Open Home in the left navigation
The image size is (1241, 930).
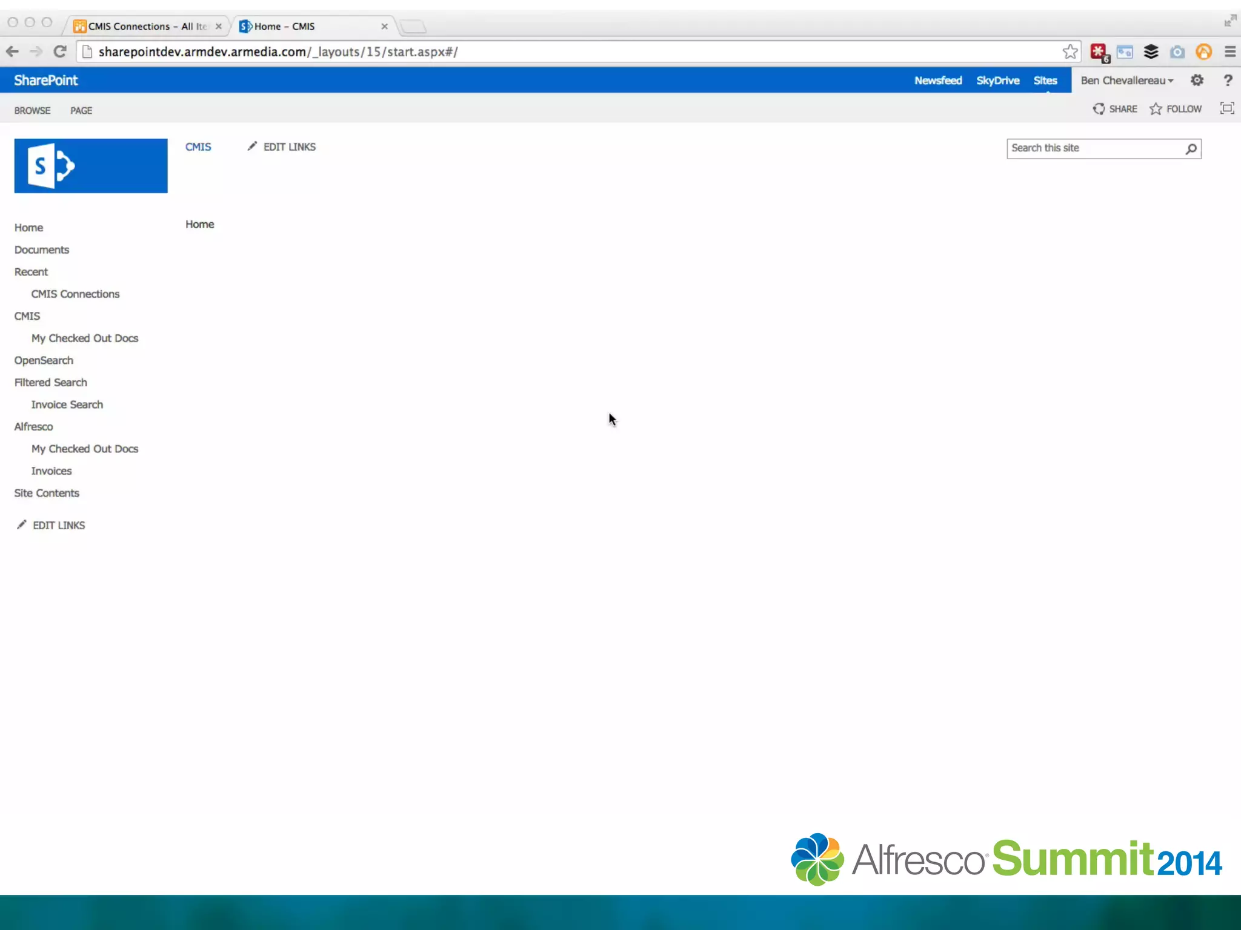pos(28,228)
